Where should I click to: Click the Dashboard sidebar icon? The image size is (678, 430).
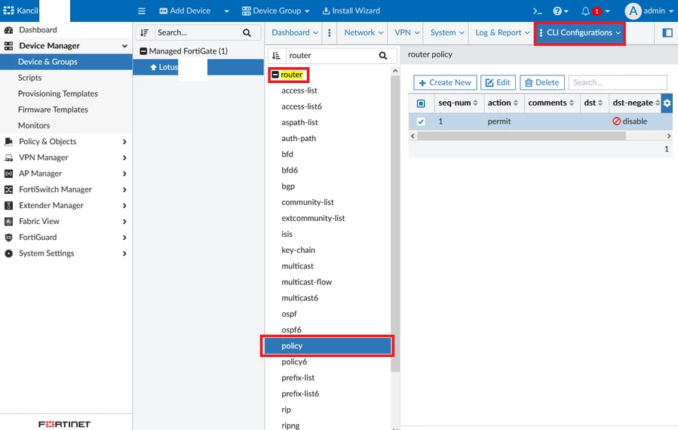pyautogui.click(x=8, y=30)
